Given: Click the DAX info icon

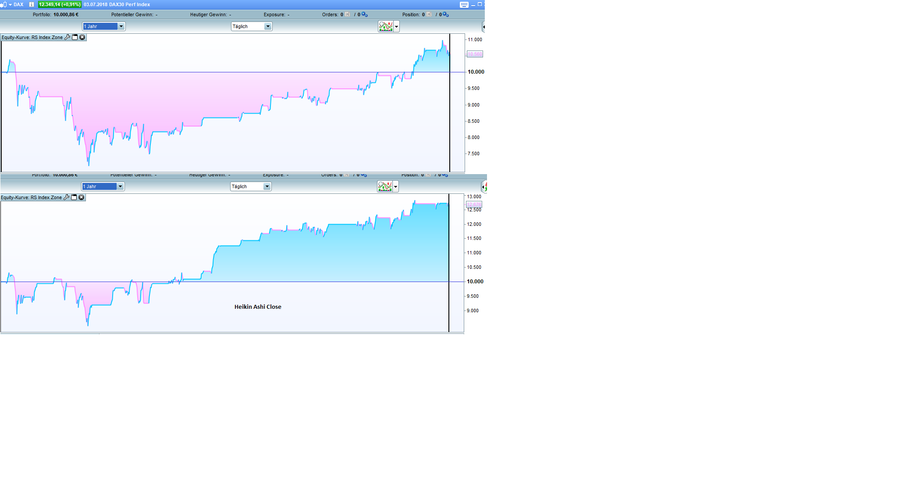Looking at the screenshot, I should click(x=32, y=4).
